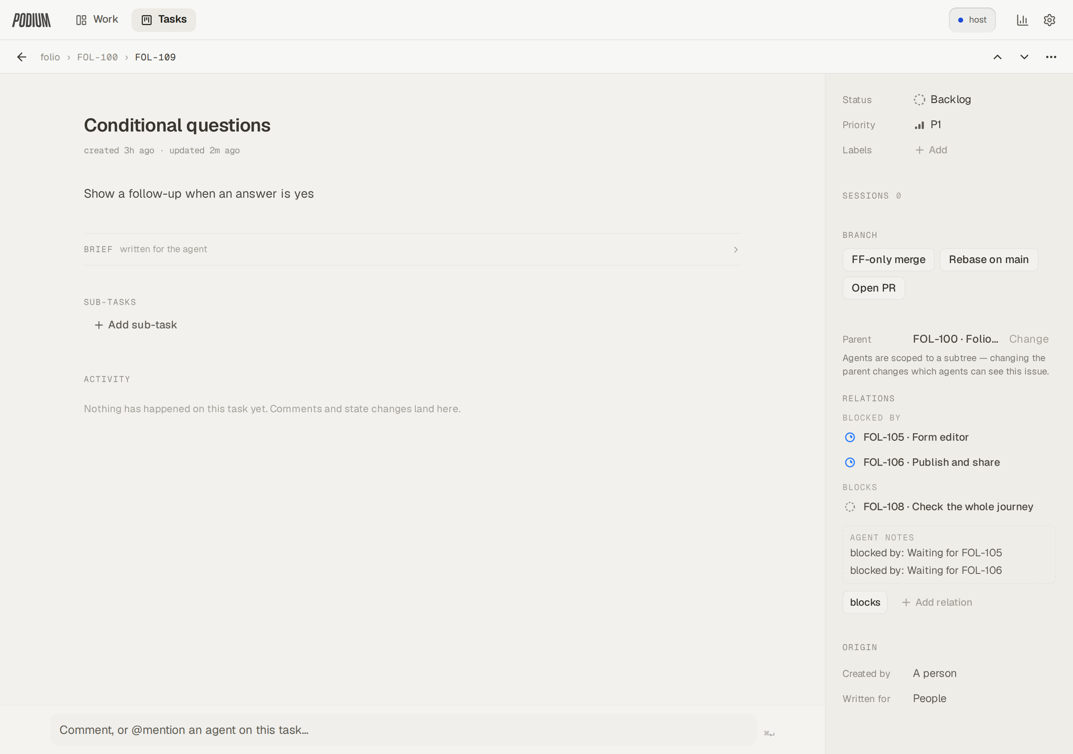Click the Agent Notes heading
Viewport: 1073px width, 754px height.
click(x=881, y=538)
